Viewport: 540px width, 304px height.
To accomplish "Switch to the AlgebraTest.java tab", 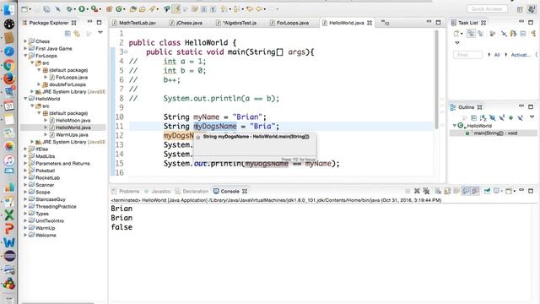I will coord(240,23).
